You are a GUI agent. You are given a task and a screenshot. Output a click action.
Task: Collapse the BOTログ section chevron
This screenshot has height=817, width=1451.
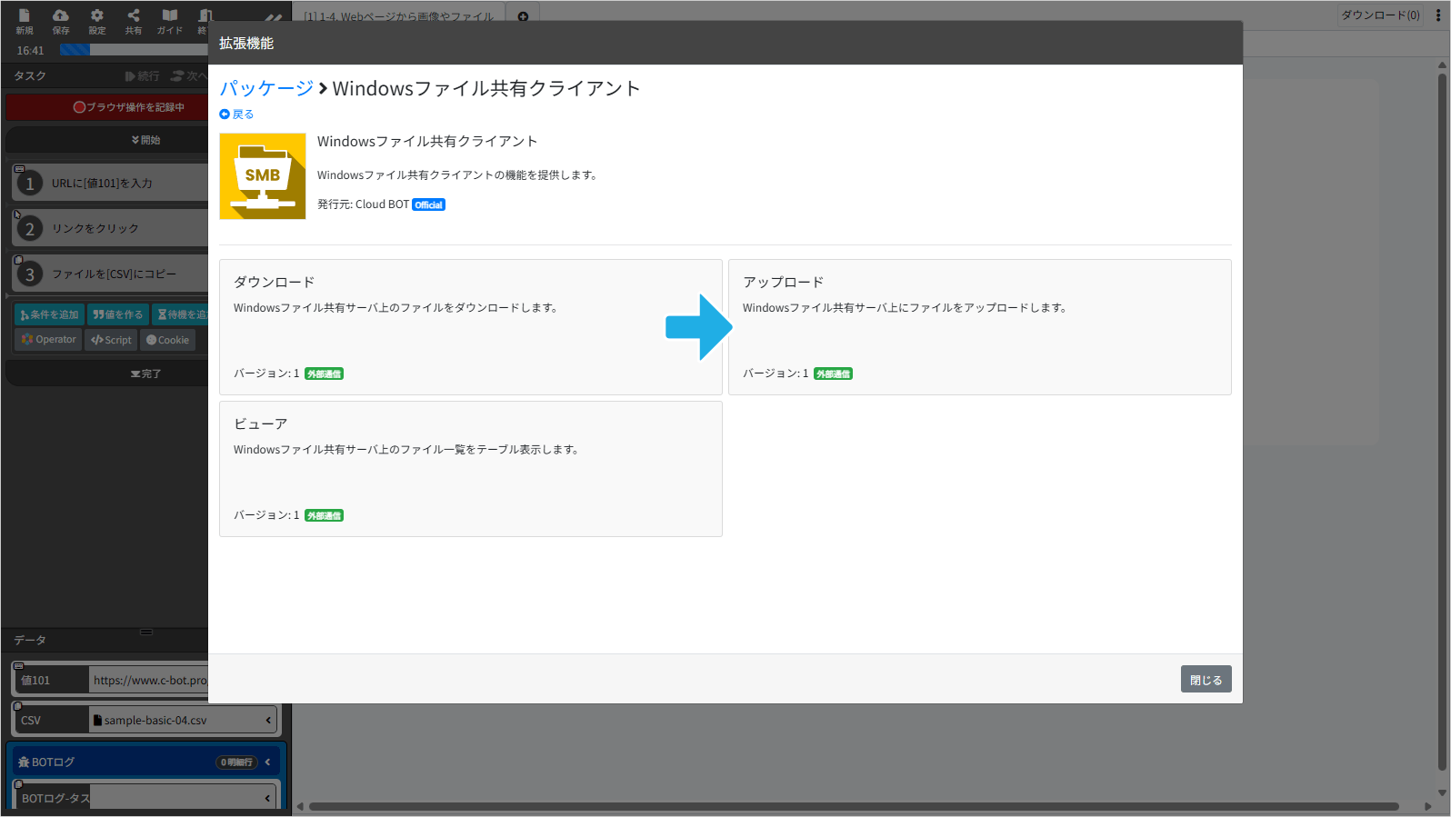[x=268, y=762]
